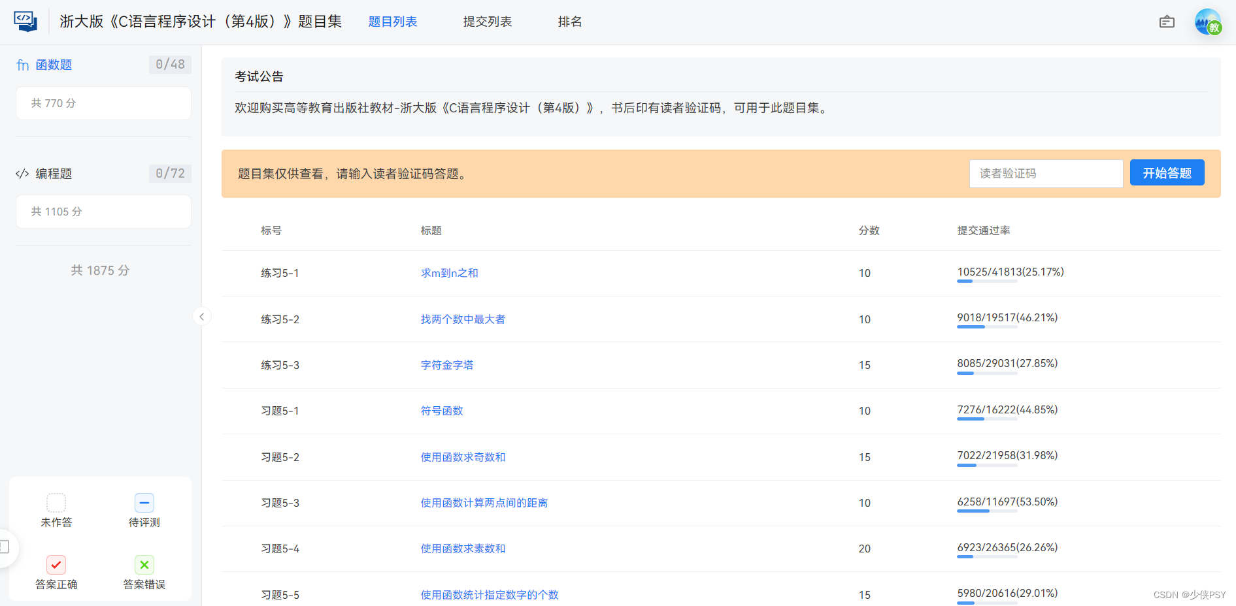Collapse the left sidebar with the chevron
1236x606 pixels.
pyautogui.click(x=202, y=316)
